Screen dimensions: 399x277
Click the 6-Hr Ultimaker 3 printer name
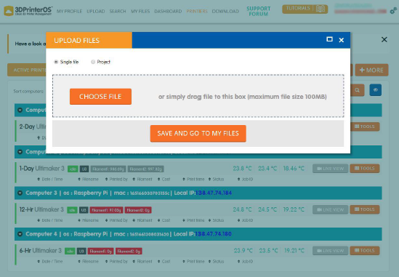coord(41,251)
